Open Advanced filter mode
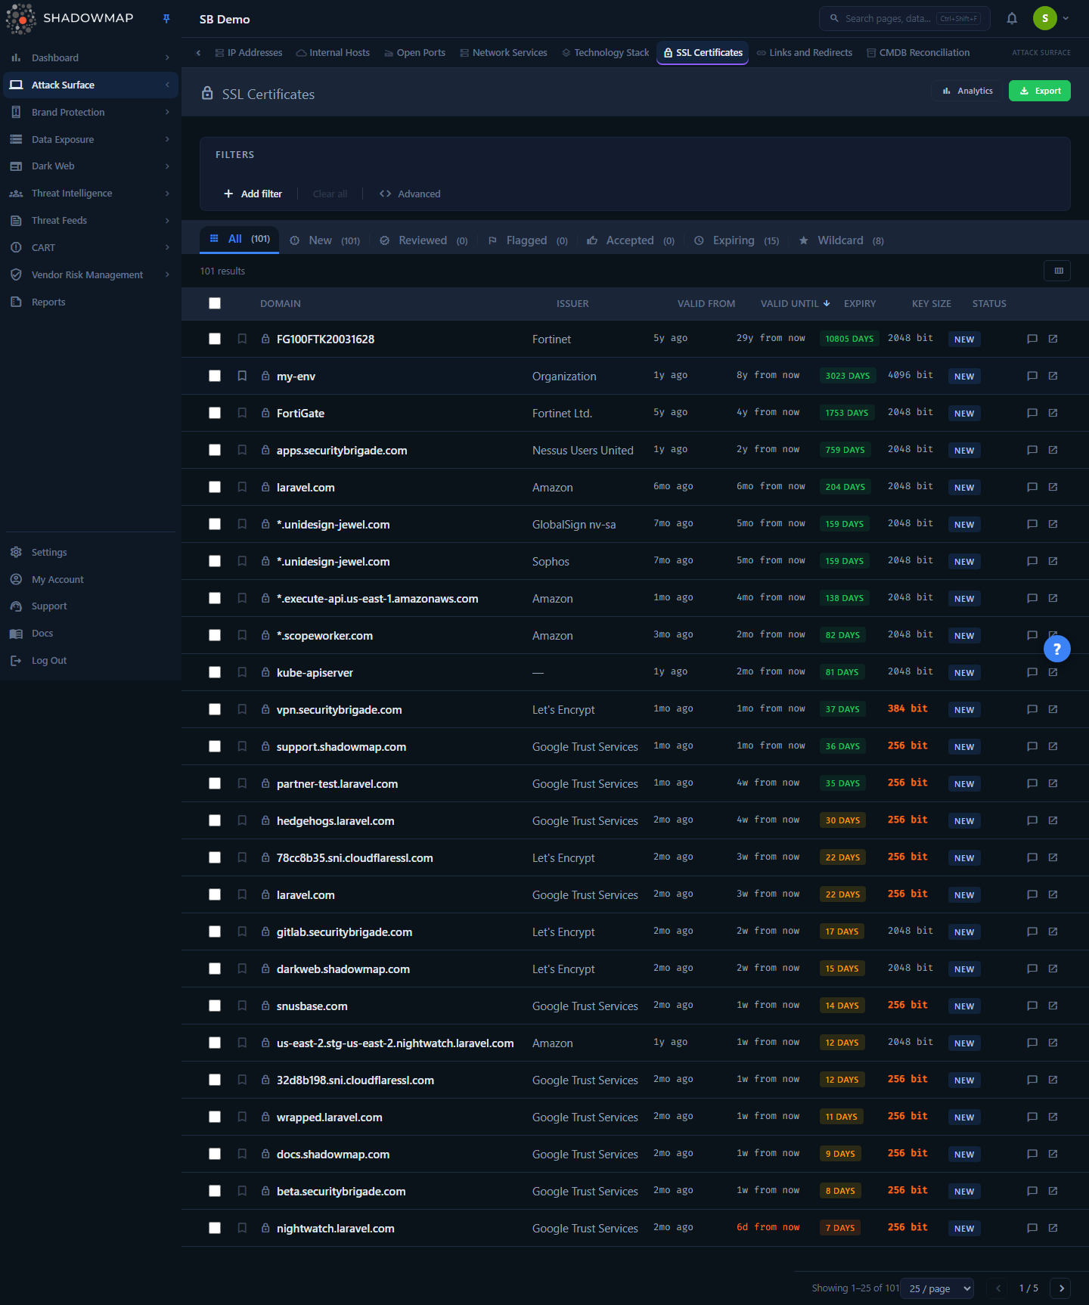This screenshot has width=1089, height=1305. coord(410,194)
